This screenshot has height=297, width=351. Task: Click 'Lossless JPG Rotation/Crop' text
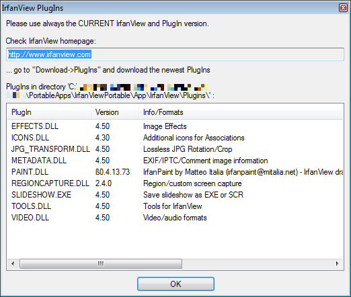[x=188, y=149]
